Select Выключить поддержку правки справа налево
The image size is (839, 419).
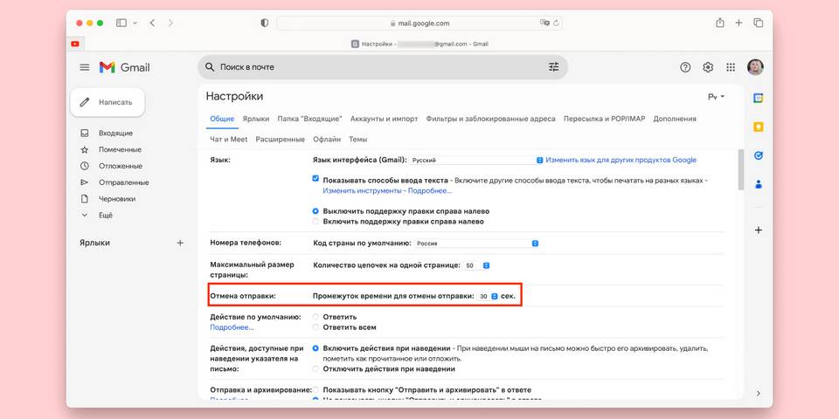coord(315,211)
